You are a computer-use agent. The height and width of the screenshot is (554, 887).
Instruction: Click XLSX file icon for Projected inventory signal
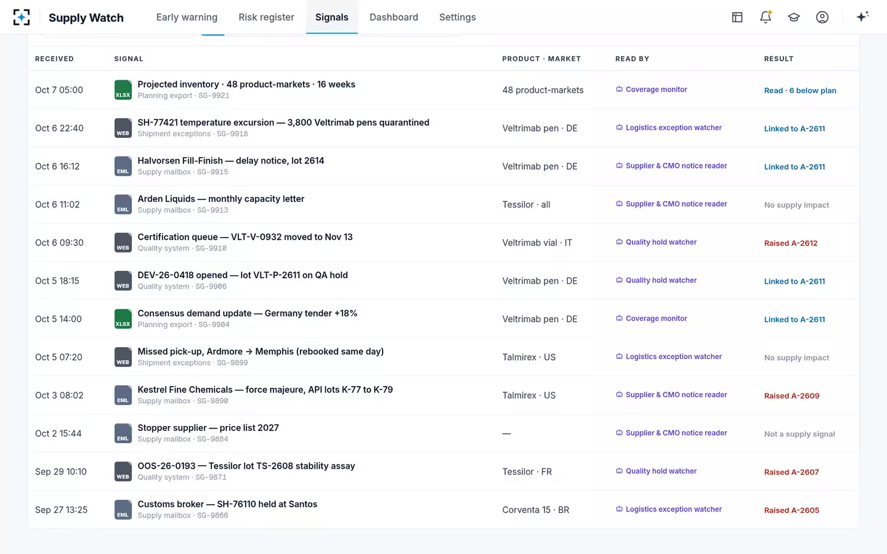pyautogui.click(x=123, y=90)
